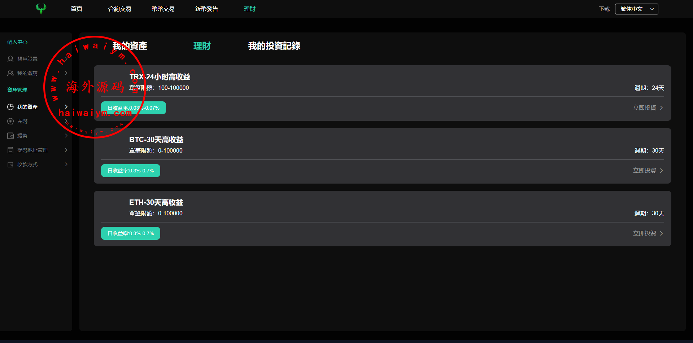
Task: Click the 提幣地址管理 document icon
Action: coord(10,150)
